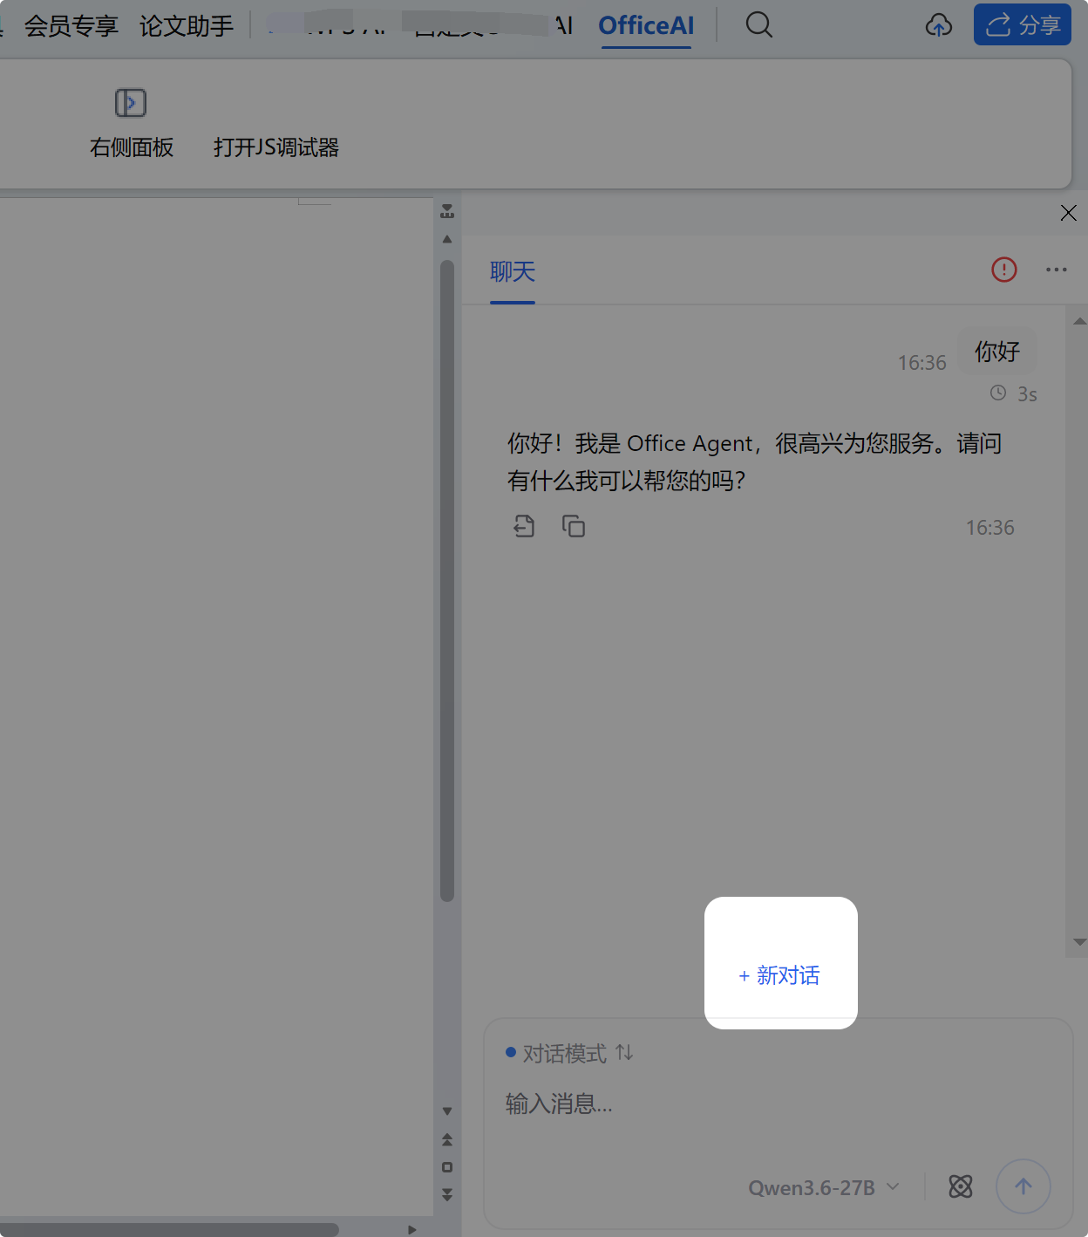Copy the Office Agent reply

[574, 526]
